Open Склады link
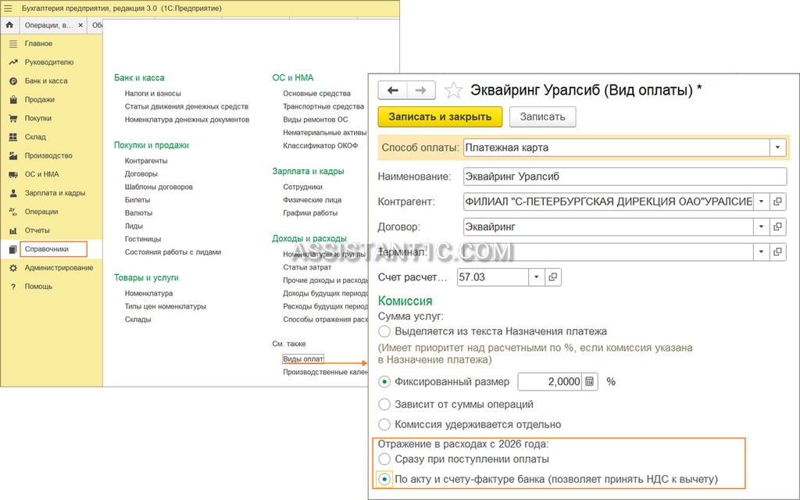The image size is (800, 500). [x=137, y=320]
